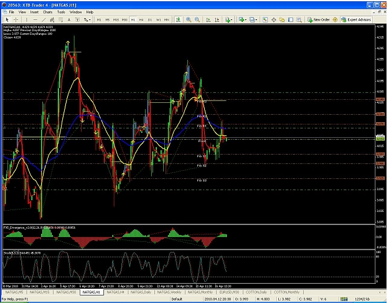Switch chart to M30 timeframe
Viewport: 389px width, 303px height.
[124, 19]
